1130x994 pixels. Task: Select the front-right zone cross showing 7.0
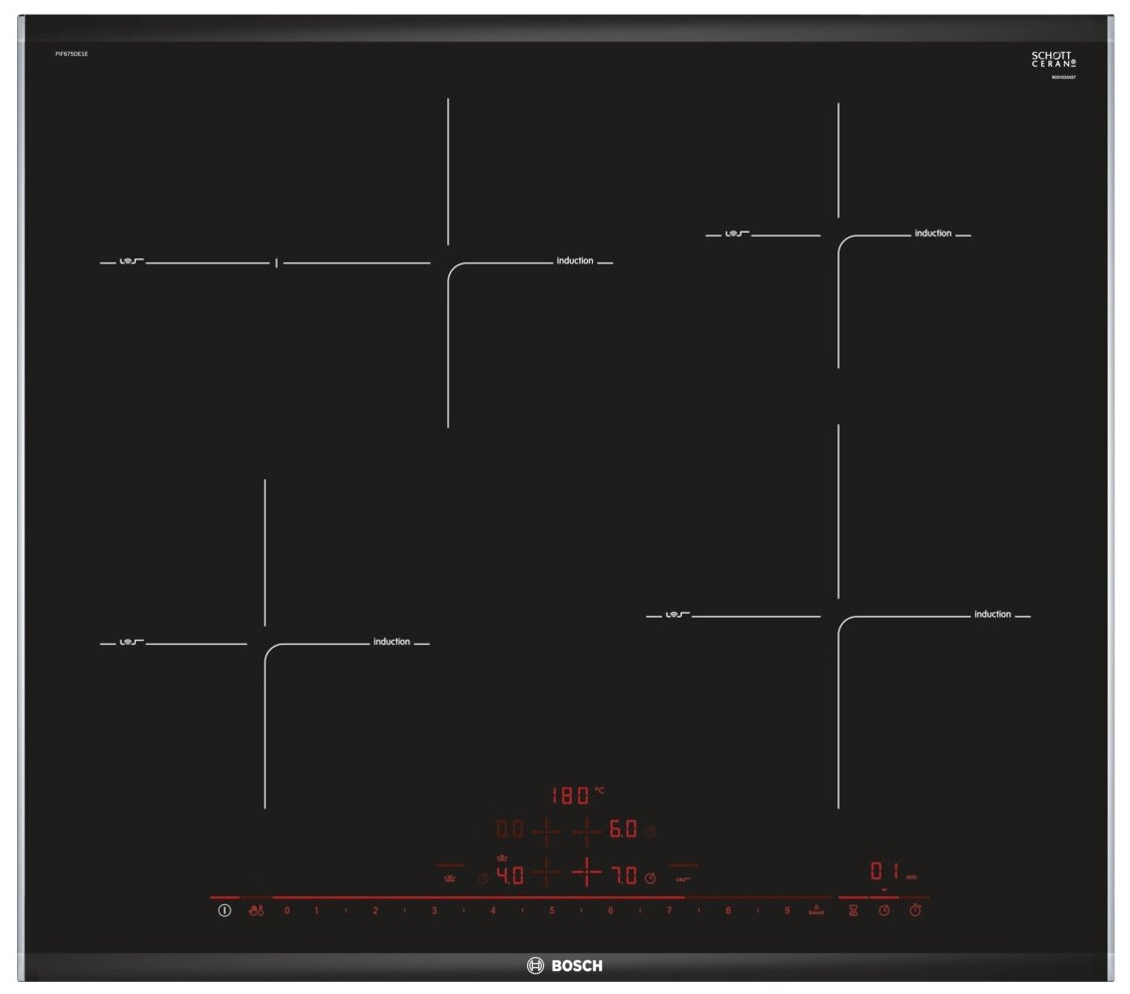pos(587,873)
